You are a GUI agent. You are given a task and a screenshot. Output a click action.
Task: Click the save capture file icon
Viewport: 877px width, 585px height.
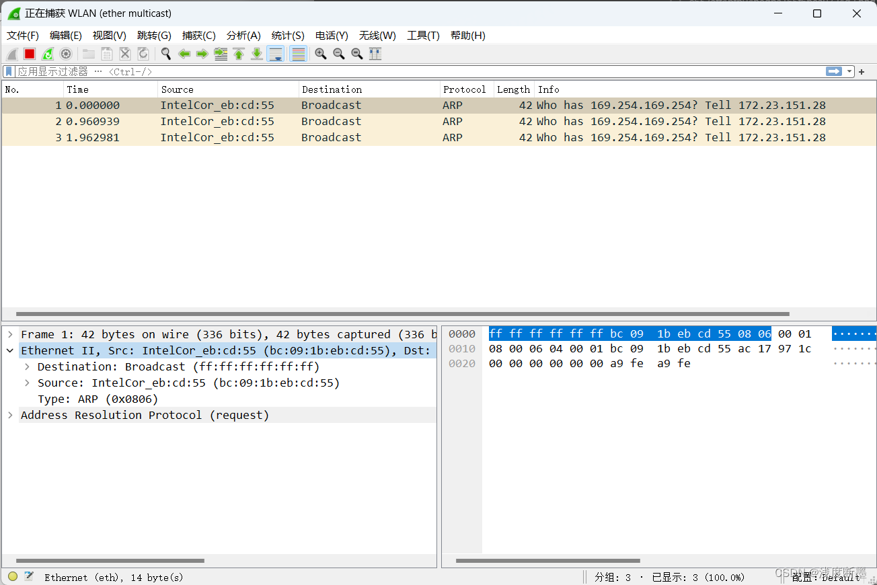click(107, 54)
